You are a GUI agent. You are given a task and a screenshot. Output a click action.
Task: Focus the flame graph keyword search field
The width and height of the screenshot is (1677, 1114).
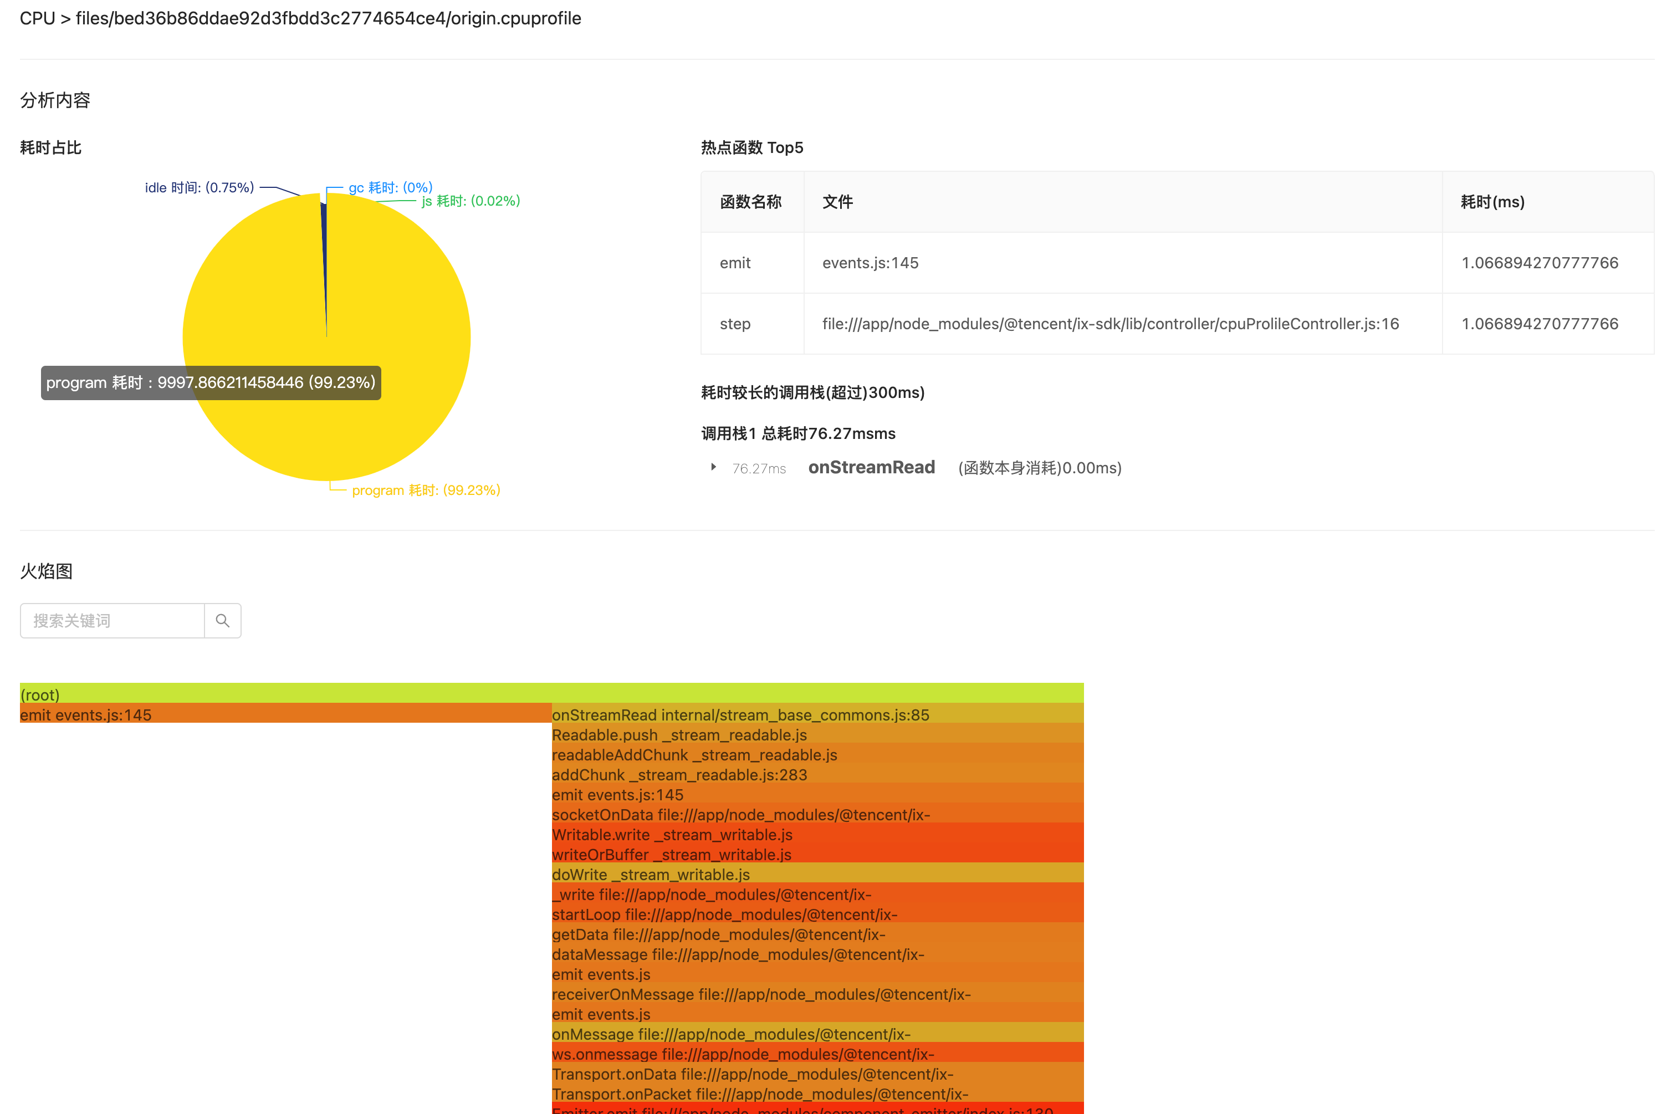[x=113, y=621]
